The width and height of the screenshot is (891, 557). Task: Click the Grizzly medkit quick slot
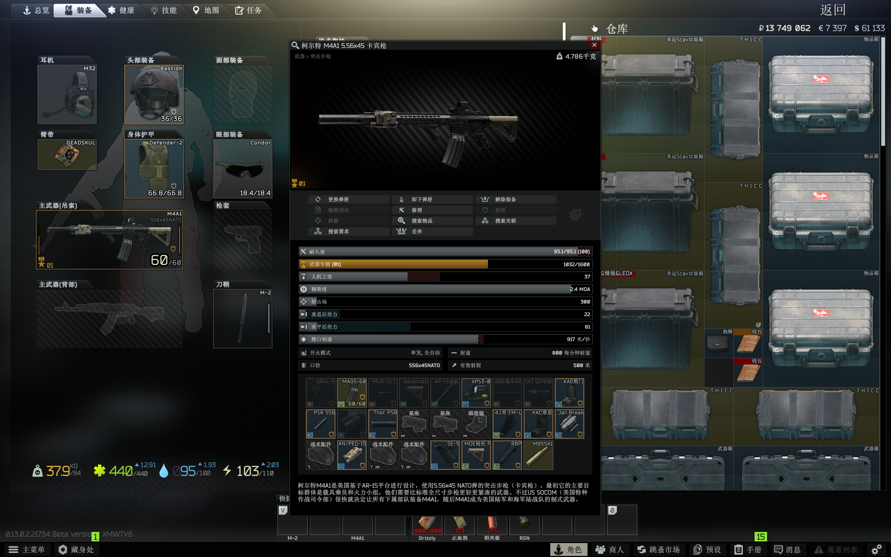pyautogui.click(x=427, y=525)
